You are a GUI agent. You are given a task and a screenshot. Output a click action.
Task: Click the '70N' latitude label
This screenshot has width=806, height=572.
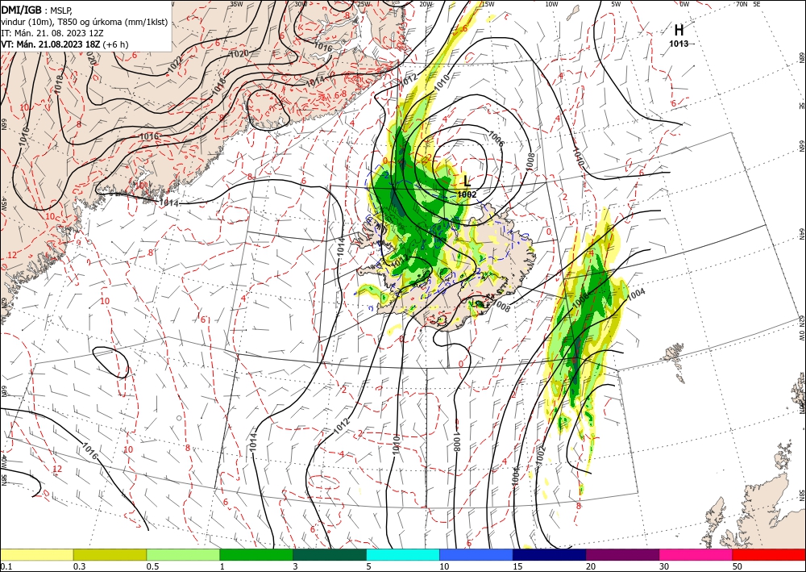[x=742, y=4]
